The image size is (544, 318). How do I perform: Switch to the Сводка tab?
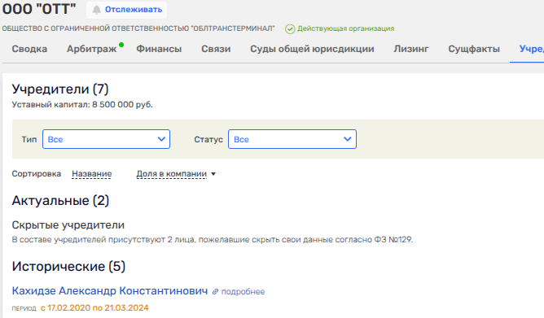[x=29, y=49]
